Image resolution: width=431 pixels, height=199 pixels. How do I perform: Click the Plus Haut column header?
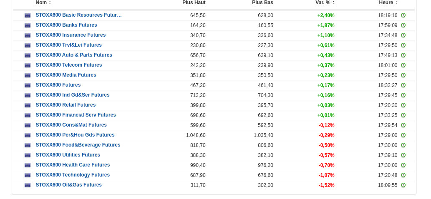[x=194, y=2]
